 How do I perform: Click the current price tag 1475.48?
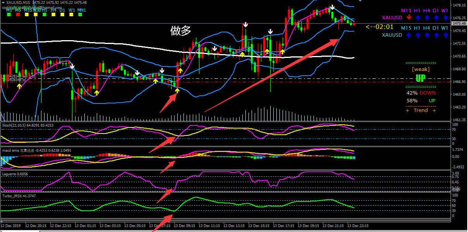click(x=458, y=24)
